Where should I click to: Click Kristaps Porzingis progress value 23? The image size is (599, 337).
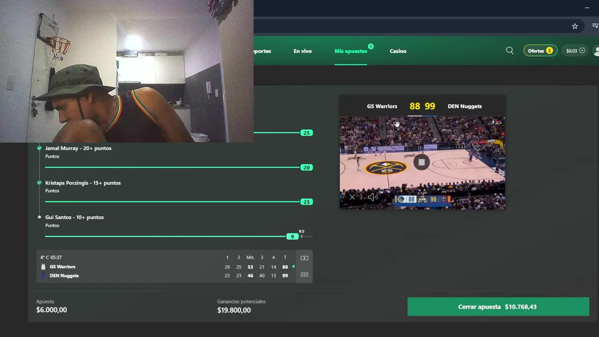(307, 202)
